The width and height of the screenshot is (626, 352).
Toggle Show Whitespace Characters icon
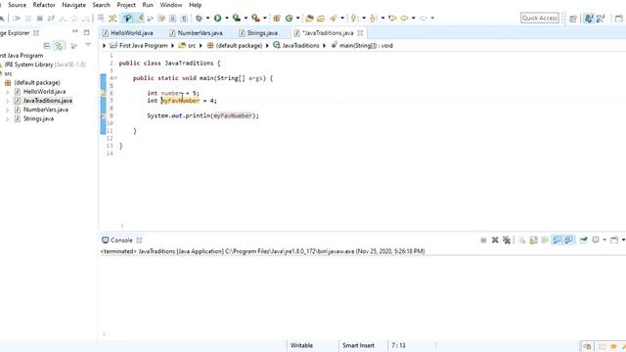pyautogui.click(x=184, y=18)
